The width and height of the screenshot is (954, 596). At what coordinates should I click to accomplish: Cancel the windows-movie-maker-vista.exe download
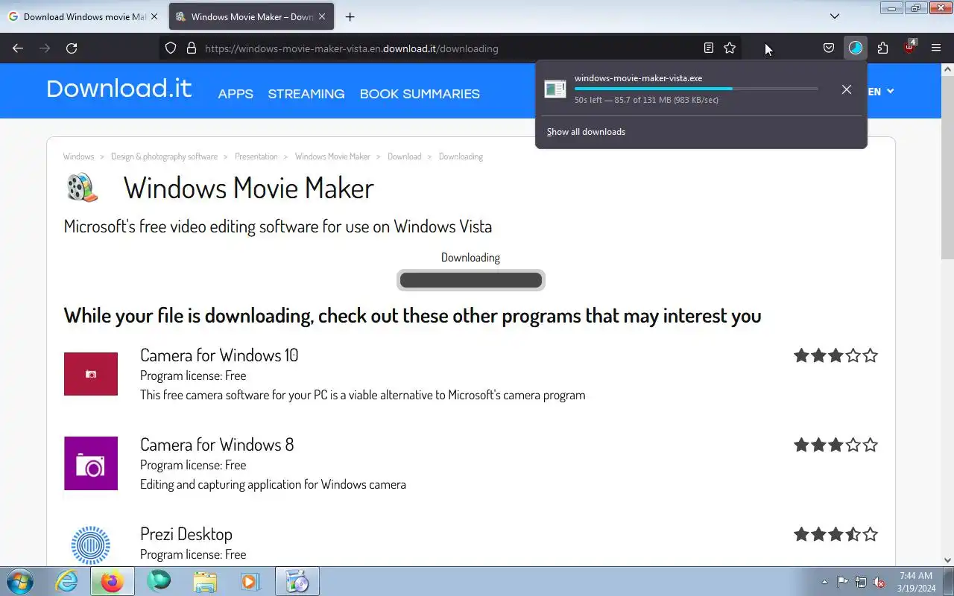click(846, 89)
